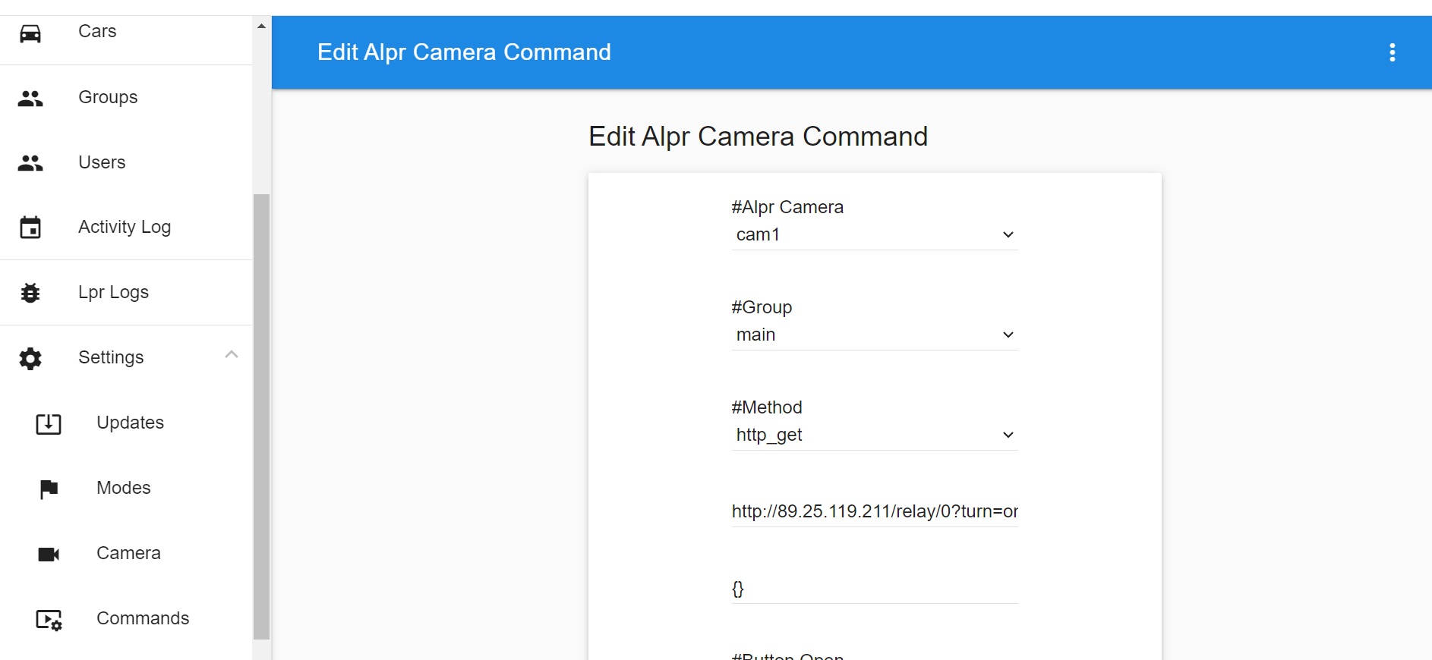Open the Alpr Camera cam1 dropdown
This screenshot has height=660, width=1432.
874,234
